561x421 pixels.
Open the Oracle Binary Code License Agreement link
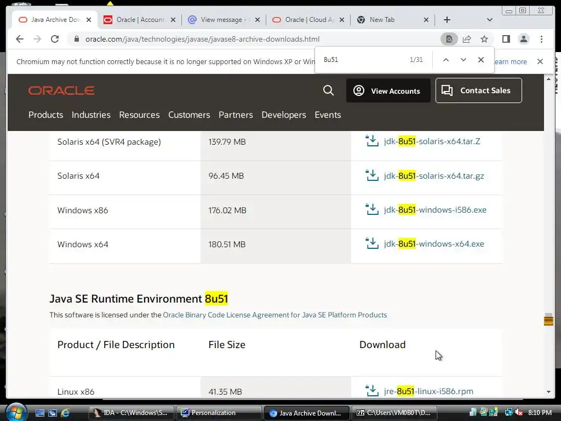click(275, 315)
